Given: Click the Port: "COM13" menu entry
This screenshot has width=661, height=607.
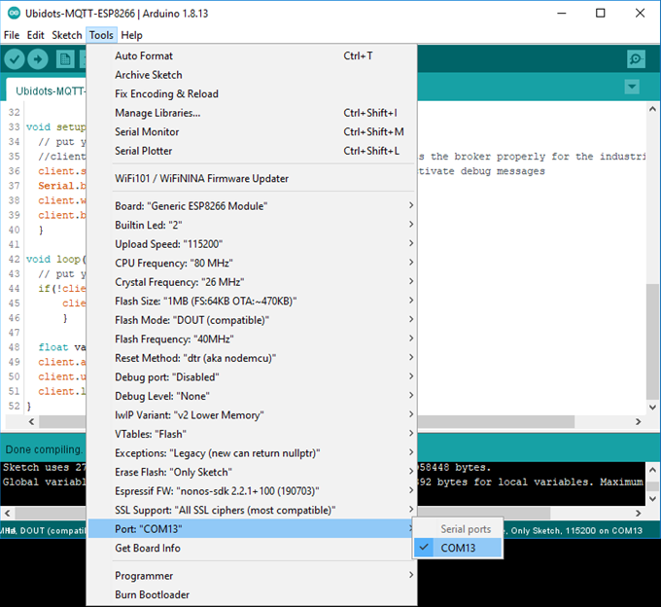Looking at the screenshot, I should pos(252,528).
